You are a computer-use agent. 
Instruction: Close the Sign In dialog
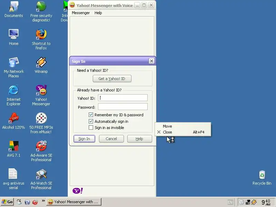(x=151, y=61)
